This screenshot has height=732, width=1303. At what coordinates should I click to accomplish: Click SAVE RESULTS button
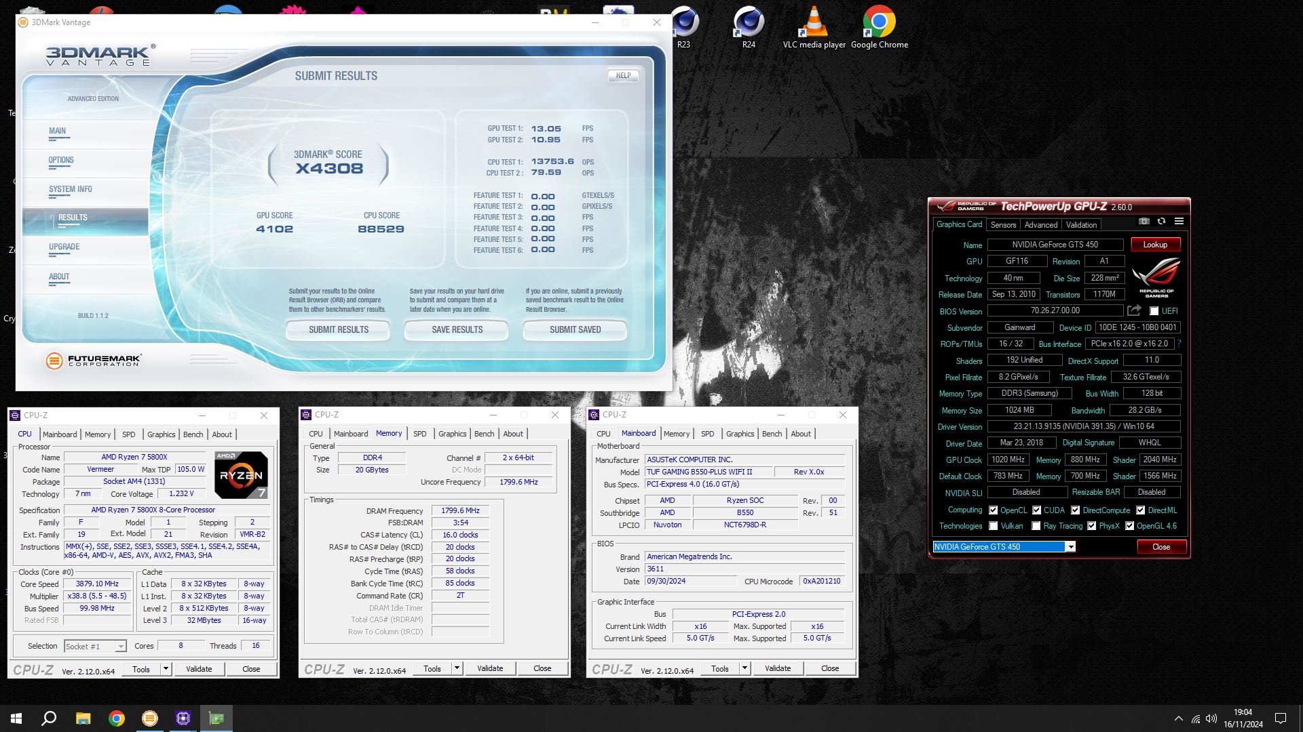pos(457,330)
